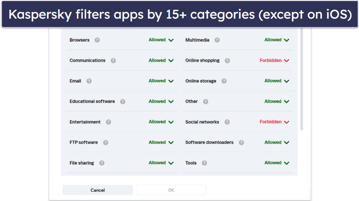359x201 pixels.
Task: Click question mark beside Software downloaders
Action: tap(241, 142)
